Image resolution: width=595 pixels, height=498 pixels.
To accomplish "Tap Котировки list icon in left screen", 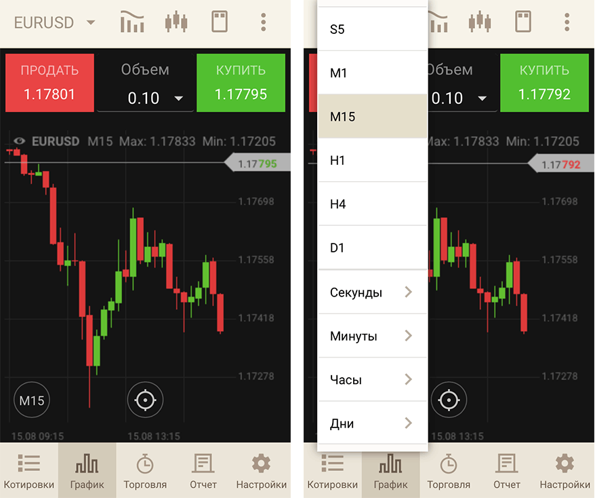I will pyautogui.click(x=28, y=471).
